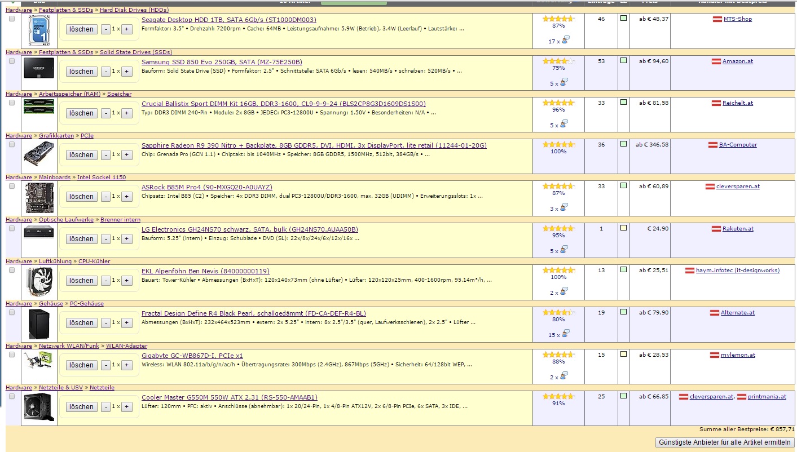Tick checkbox for LG Electronics GH24NS70

[x=12, y=228]
